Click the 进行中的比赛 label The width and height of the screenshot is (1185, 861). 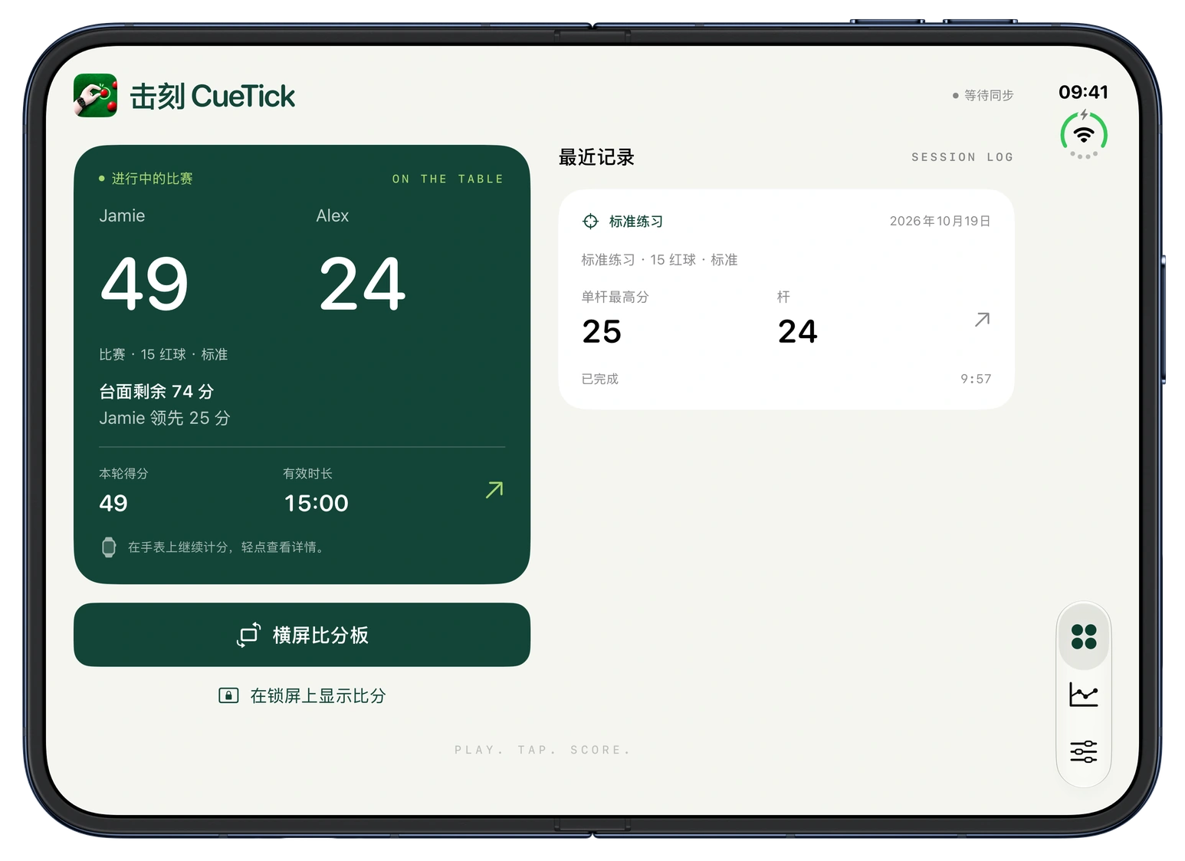pyautogui.click(x=152, y=179)
